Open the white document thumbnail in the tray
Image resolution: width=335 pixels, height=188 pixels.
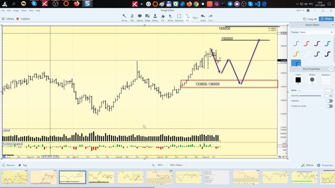[217, 177]
